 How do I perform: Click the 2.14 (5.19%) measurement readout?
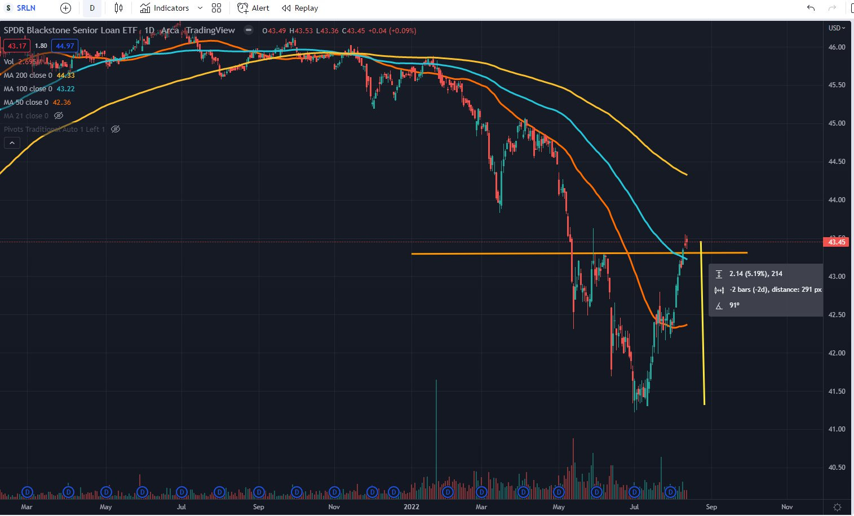click(x=756, y=274)
